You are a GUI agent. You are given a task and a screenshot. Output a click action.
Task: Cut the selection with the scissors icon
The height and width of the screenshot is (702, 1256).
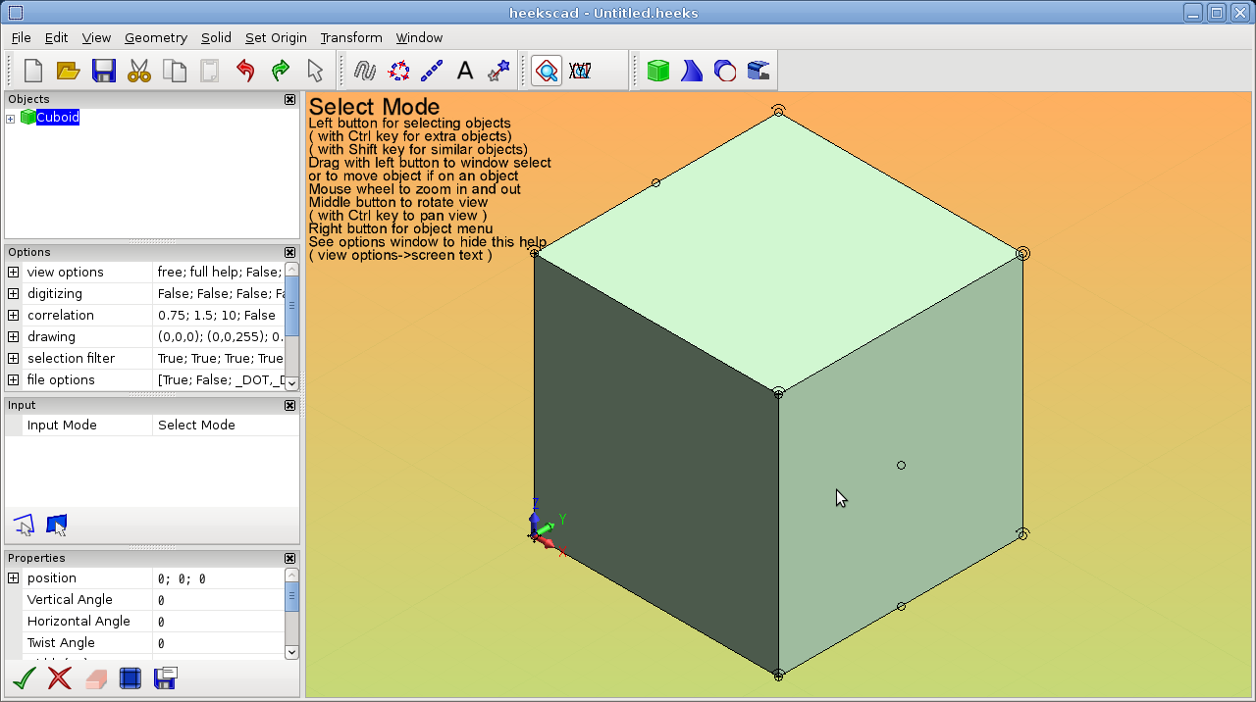point(139,71)
